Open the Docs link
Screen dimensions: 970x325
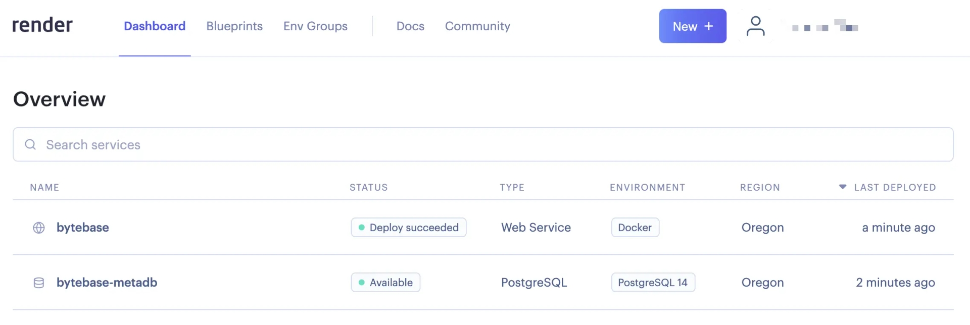[410, 26]
